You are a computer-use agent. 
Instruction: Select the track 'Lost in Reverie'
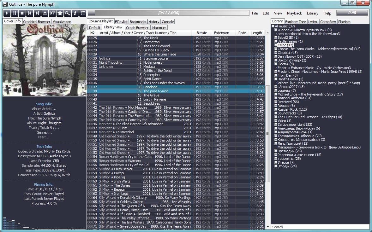(154, 99)
